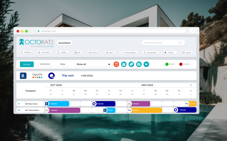Select the Agoda channel logo
This screenshot has width=227, height=141.
tap(37, 76)
